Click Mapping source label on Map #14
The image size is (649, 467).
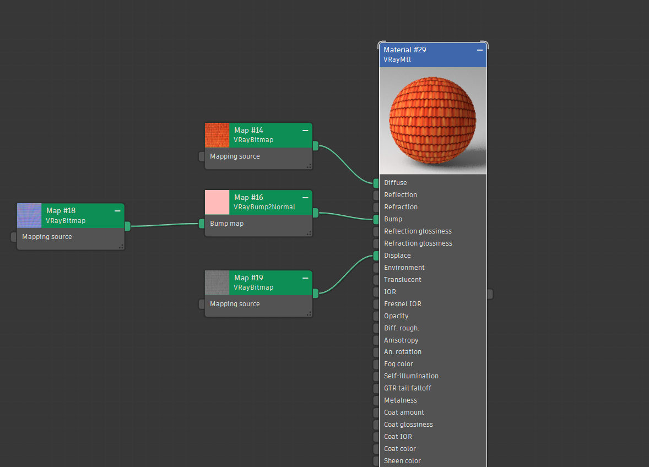[x=235, y=156]
